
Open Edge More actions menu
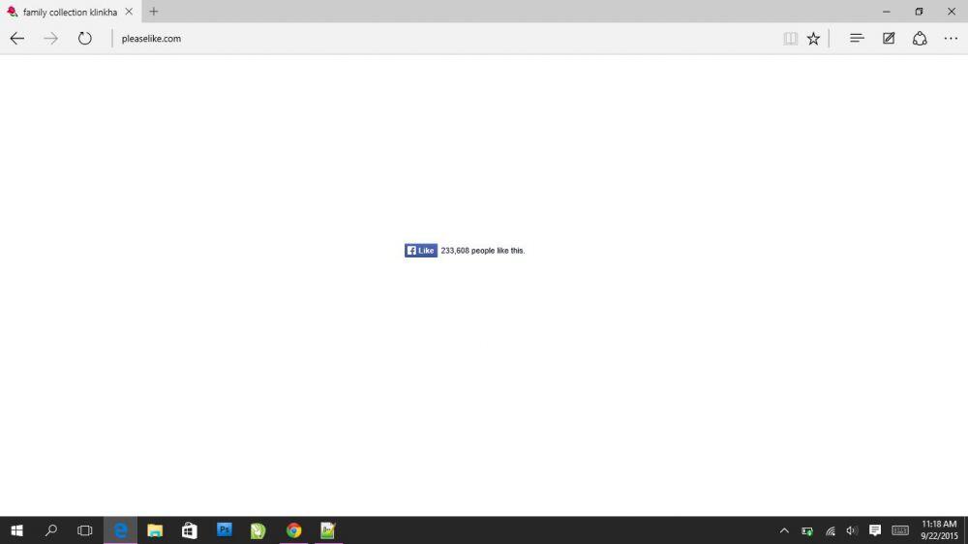tap(951, 39)
